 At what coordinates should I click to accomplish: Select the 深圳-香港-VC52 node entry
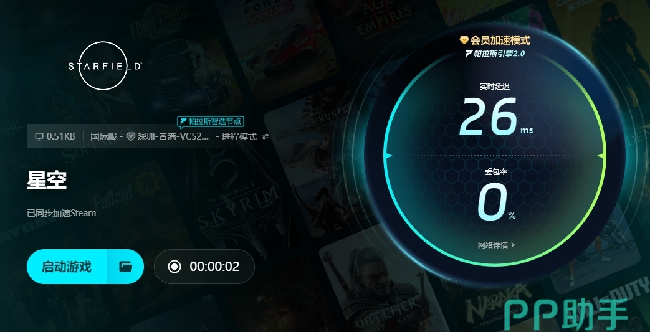pos(173,136)
